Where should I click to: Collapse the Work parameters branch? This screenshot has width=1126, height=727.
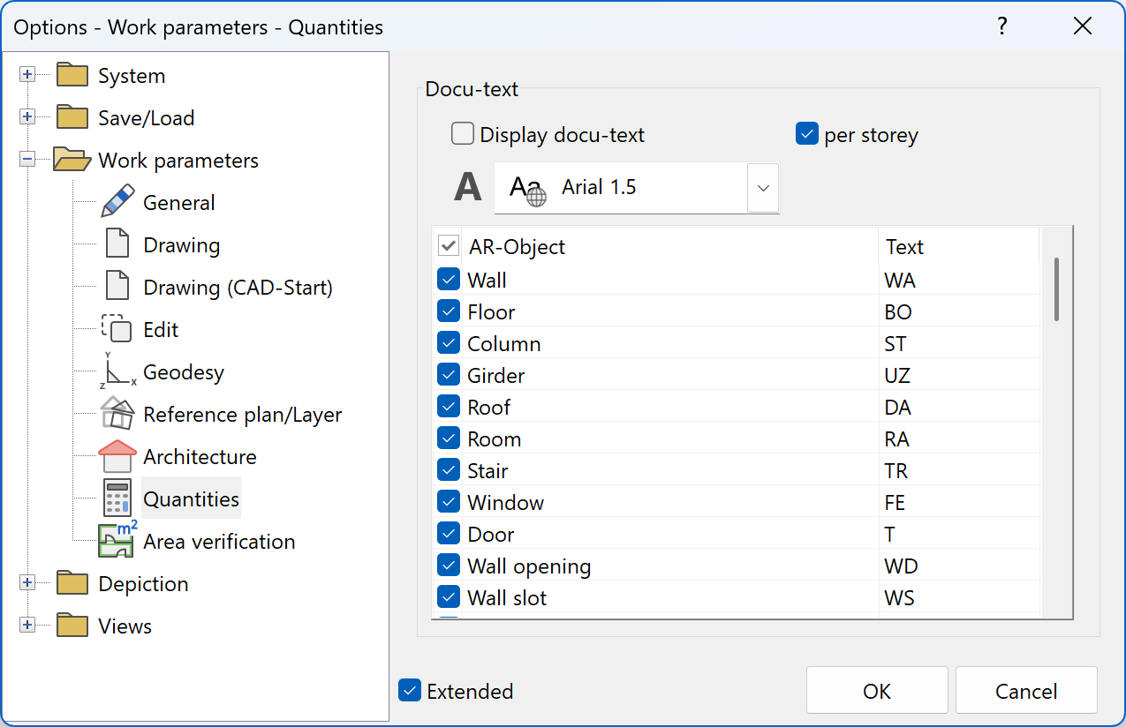click(x=27, y=160)
